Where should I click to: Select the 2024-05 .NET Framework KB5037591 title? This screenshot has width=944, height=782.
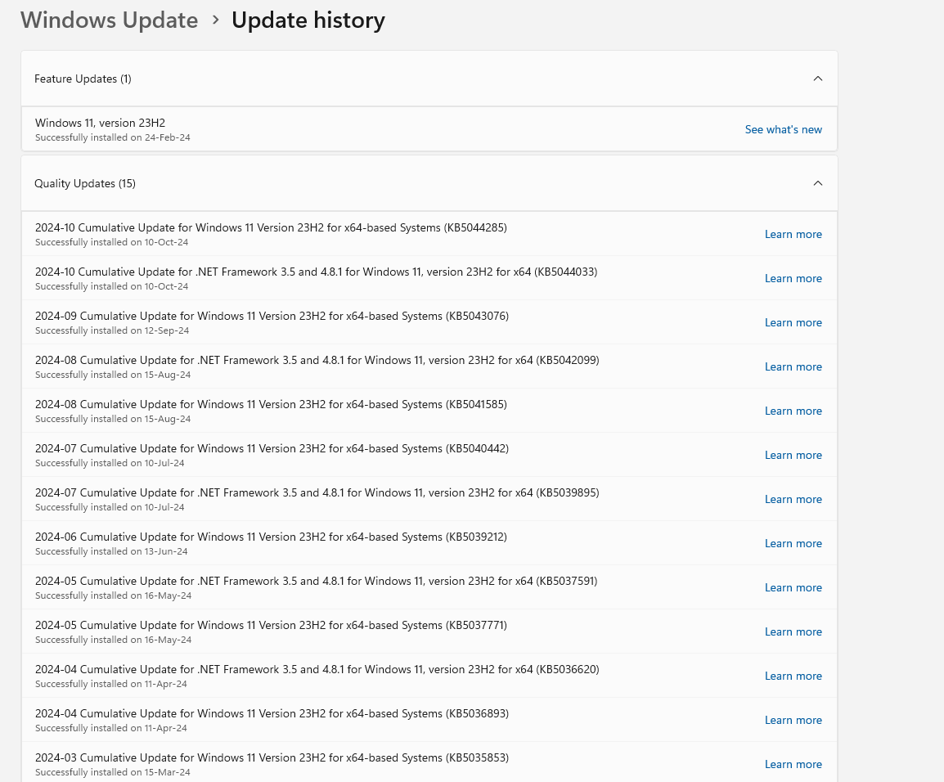(x=316, y=581)
